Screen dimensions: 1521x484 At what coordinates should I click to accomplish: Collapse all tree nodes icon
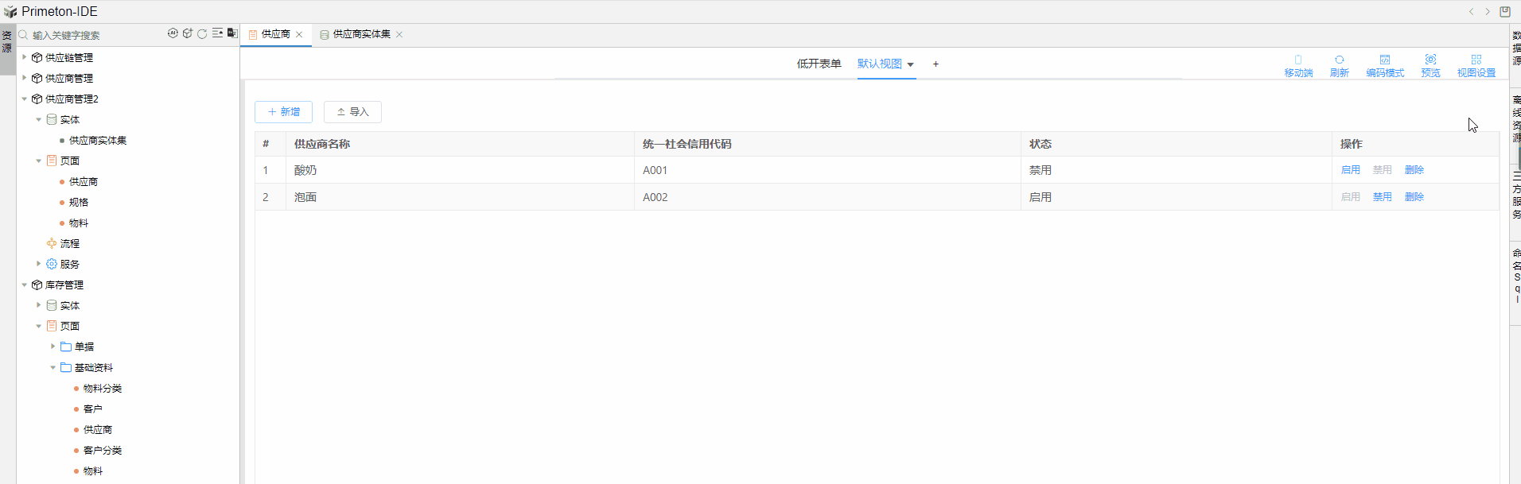coord(217,33)
